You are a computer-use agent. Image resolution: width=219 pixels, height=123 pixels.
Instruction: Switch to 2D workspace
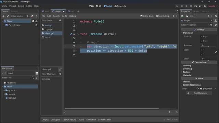coord(91,6)
